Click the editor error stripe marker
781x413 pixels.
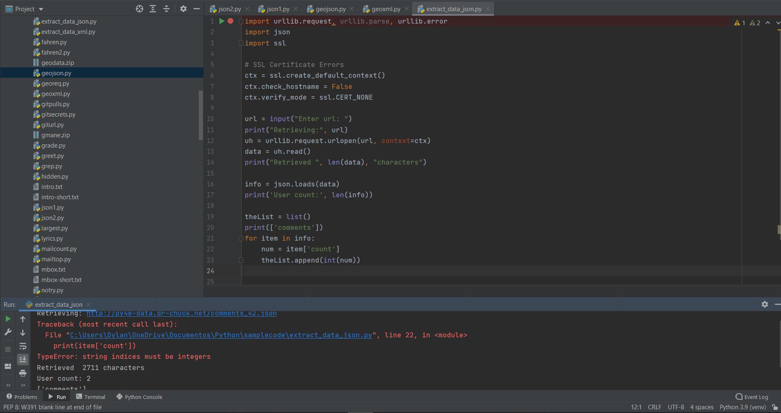click(x=779, y=229)
